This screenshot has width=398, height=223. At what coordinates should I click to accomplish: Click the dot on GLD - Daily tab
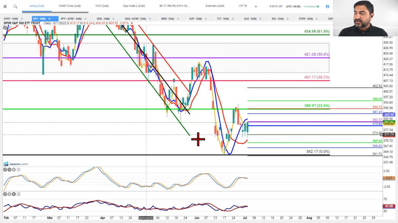click(x=260, y=19)
